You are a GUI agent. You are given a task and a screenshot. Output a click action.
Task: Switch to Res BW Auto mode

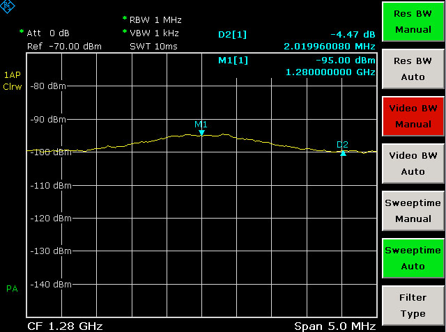[413, 69]
